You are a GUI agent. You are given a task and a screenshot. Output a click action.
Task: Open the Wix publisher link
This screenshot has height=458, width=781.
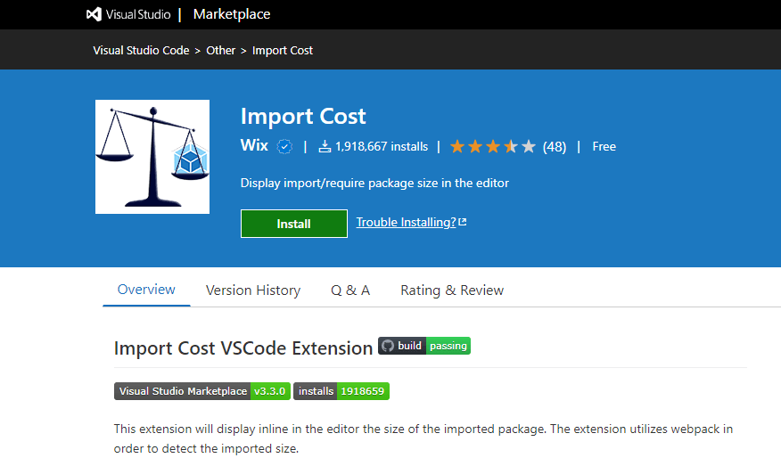click(254, 146)
